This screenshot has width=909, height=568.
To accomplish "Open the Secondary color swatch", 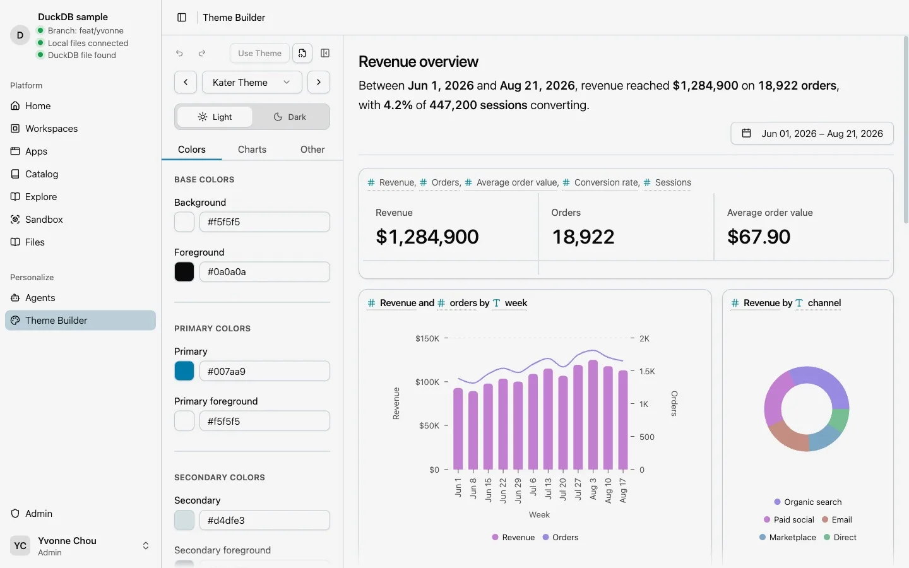I will pos(184,521).
